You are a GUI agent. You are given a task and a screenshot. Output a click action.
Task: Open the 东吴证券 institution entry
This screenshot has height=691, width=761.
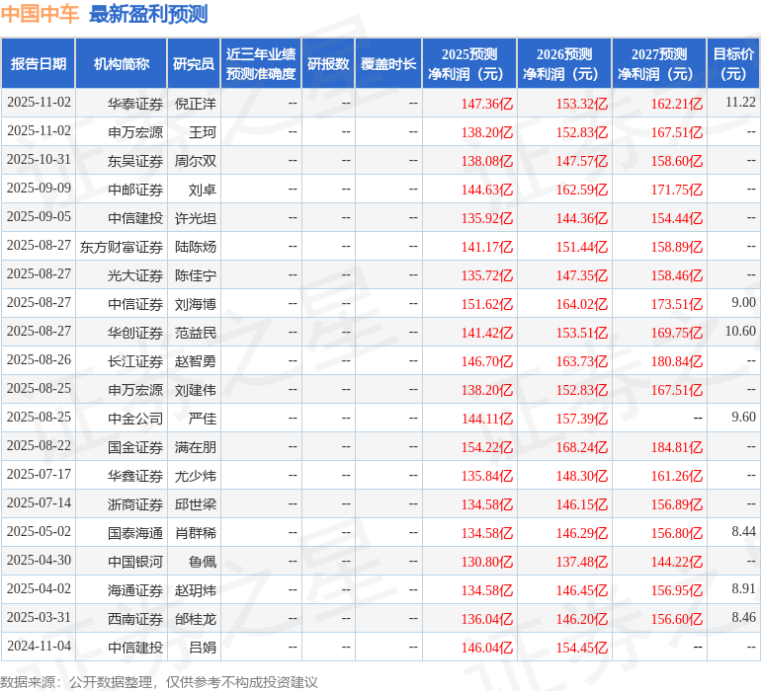pos(135,160)
